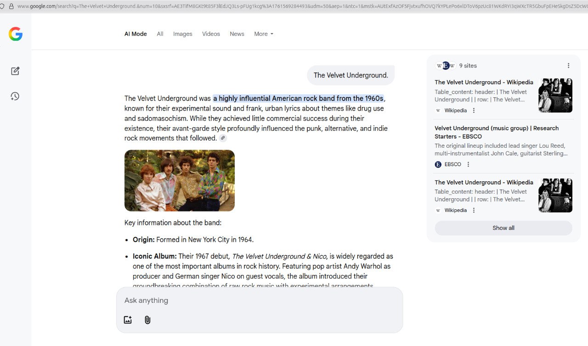Click the upload image icon
This screenshot has height=346, width=588.
click(128, 320)
